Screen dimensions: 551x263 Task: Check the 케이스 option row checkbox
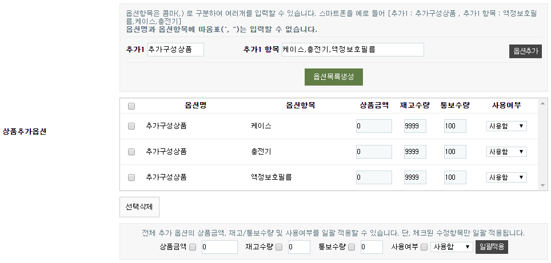tap(131, 126)
